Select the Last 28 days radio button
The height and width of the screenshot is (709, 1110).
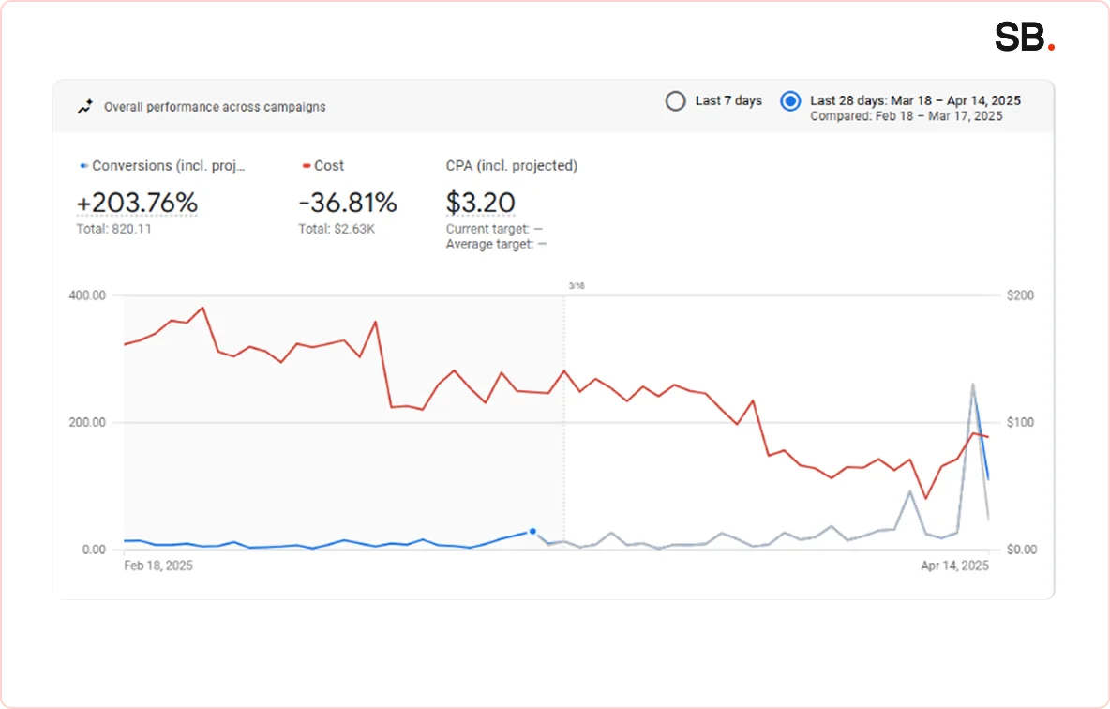(790, 100)
